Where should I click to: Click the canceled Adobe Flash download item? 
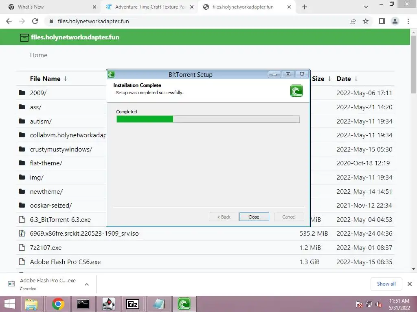(x=48, y=284)
